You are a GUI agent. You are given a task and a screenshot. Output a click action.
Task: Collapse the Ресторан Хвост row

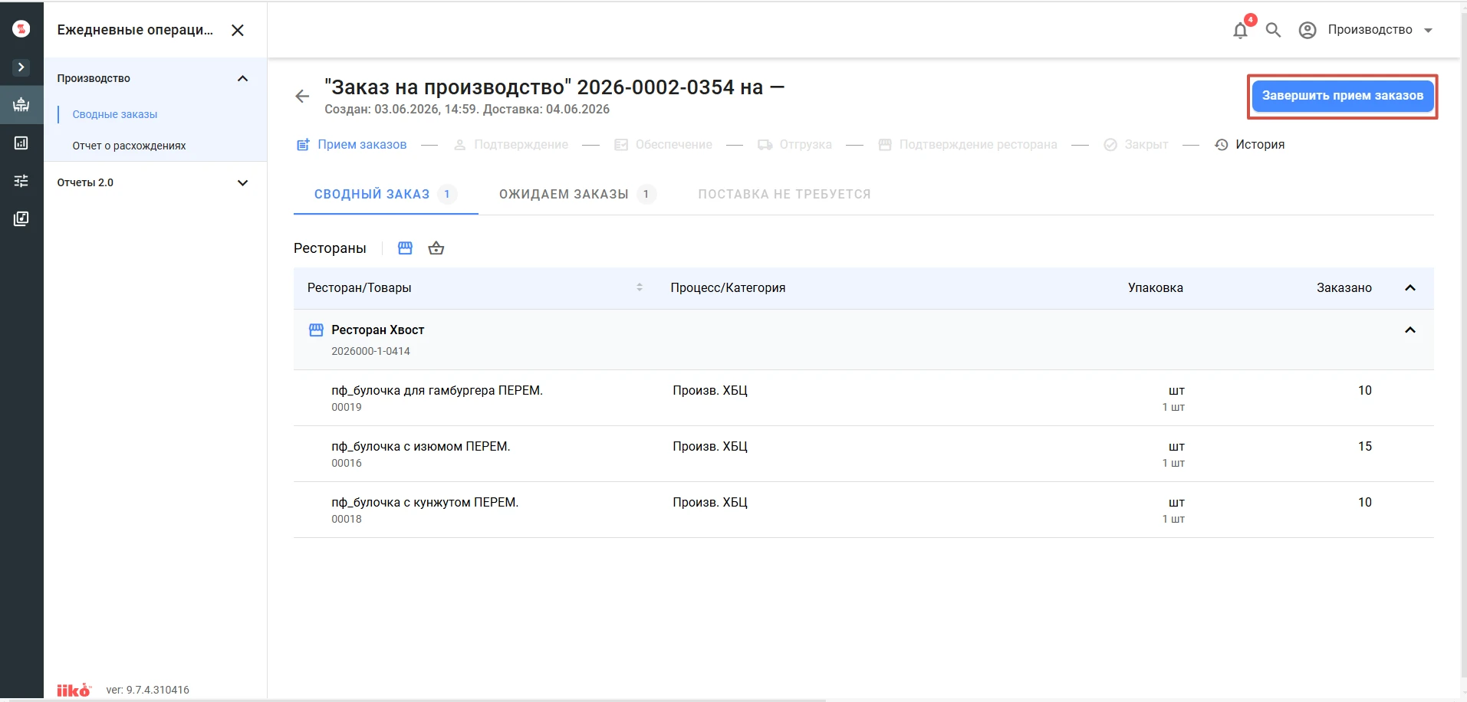point(1409,330)
